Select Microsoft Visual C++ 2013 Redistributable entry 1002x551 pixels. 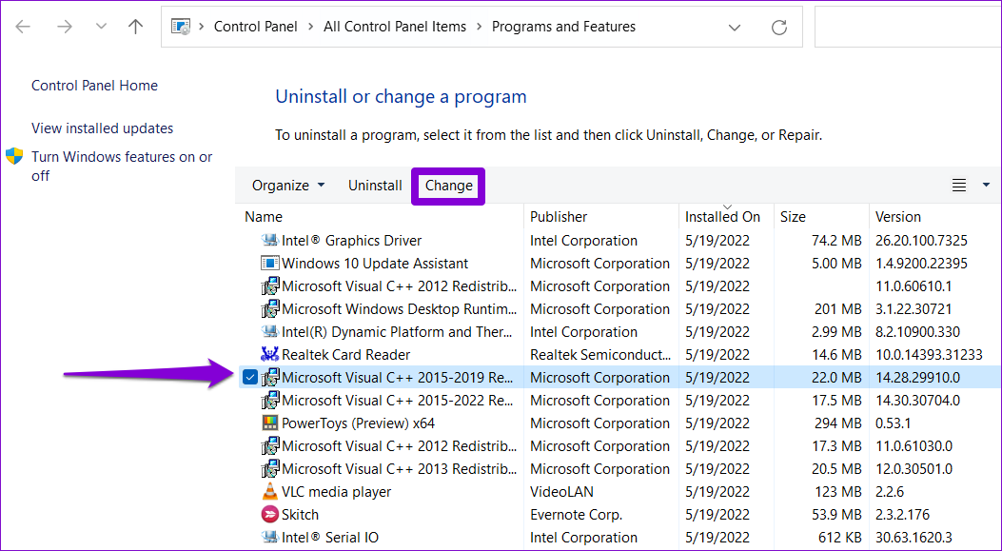399,469
